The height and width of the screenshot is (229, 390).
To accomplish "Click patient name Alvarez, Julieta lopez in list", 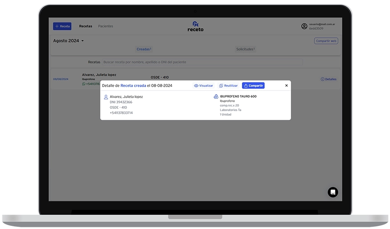I will pyautogui.click(x=99, y=75).
